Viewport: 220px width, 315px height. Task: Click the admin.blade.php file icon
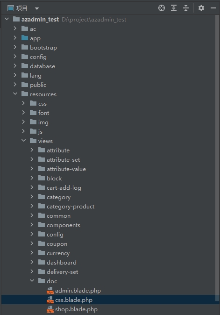[50, 291]
